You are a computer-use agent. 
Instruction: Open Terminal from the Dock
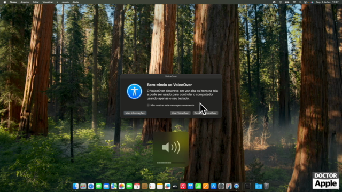[247, 186]
